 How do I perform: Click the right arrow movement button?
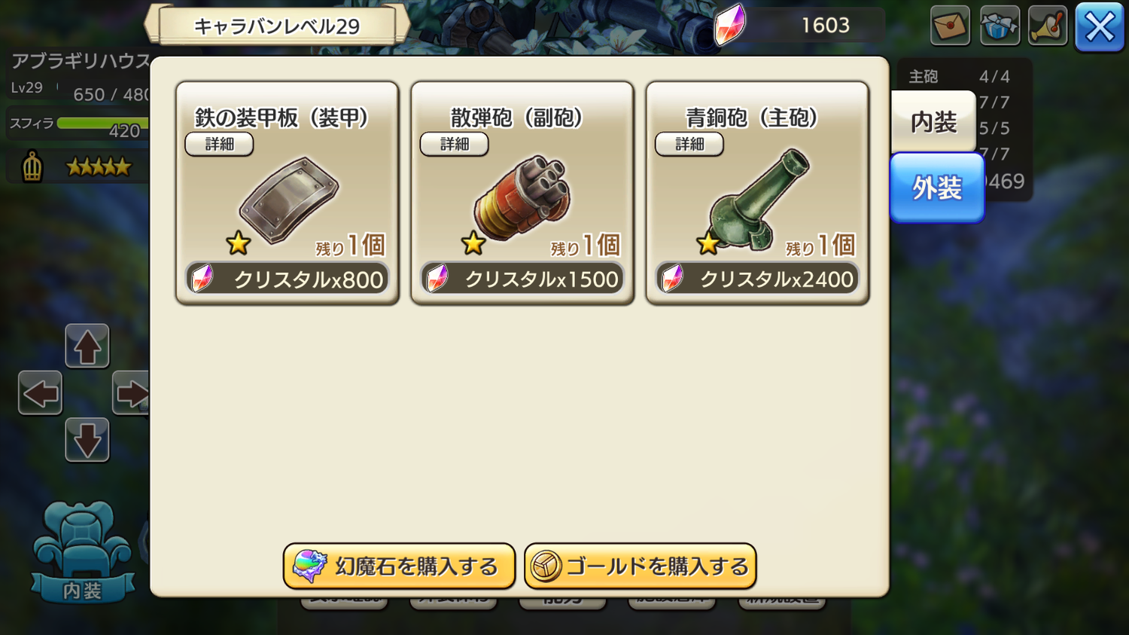(x=131, y=392)
